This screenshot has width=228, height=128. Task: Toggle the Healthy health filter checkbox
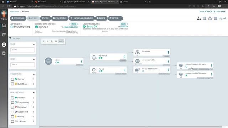[x=12, y=98]
